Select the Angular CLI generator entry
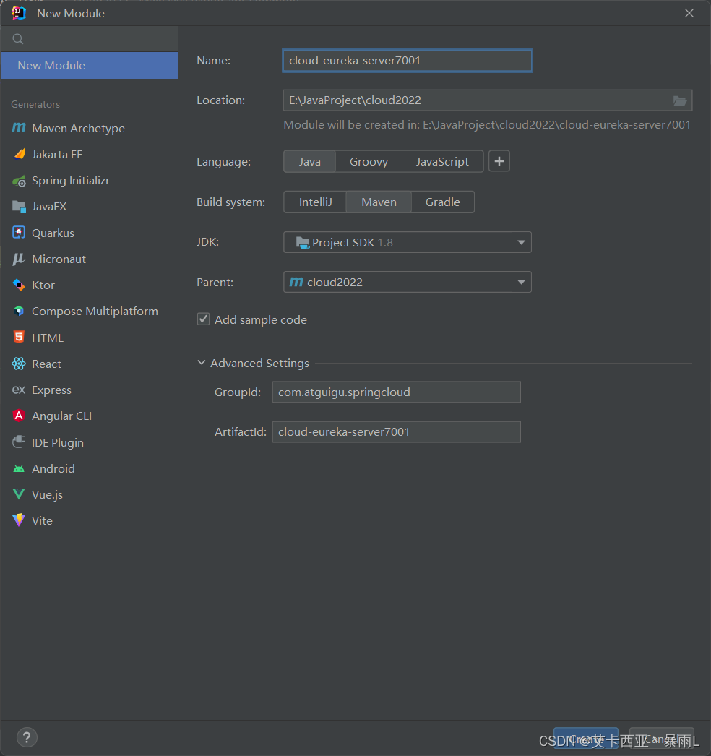This screenshot has height=756, width=711. 89,416
